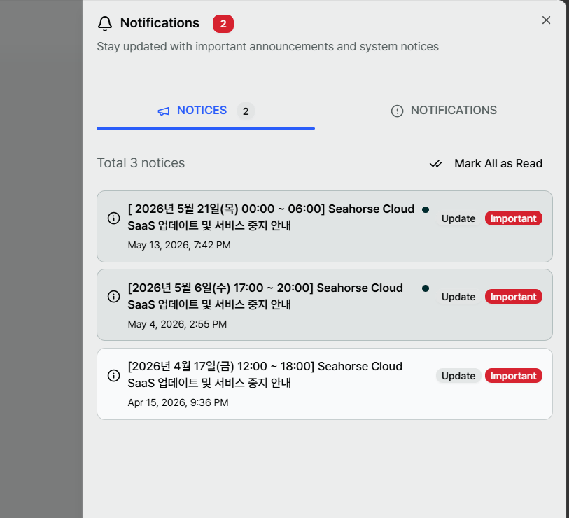The image size is (569, 518).
Task: Click info icon on the 5월 21일 notice
Action: click(113, 218)
